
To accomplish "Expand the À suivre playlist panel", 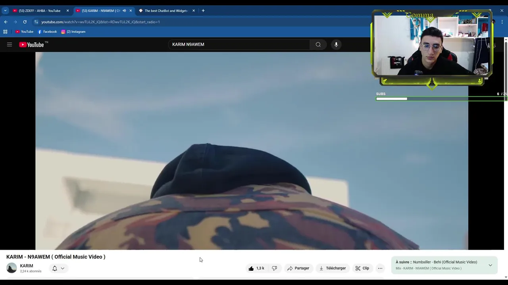I will point(490,265).
